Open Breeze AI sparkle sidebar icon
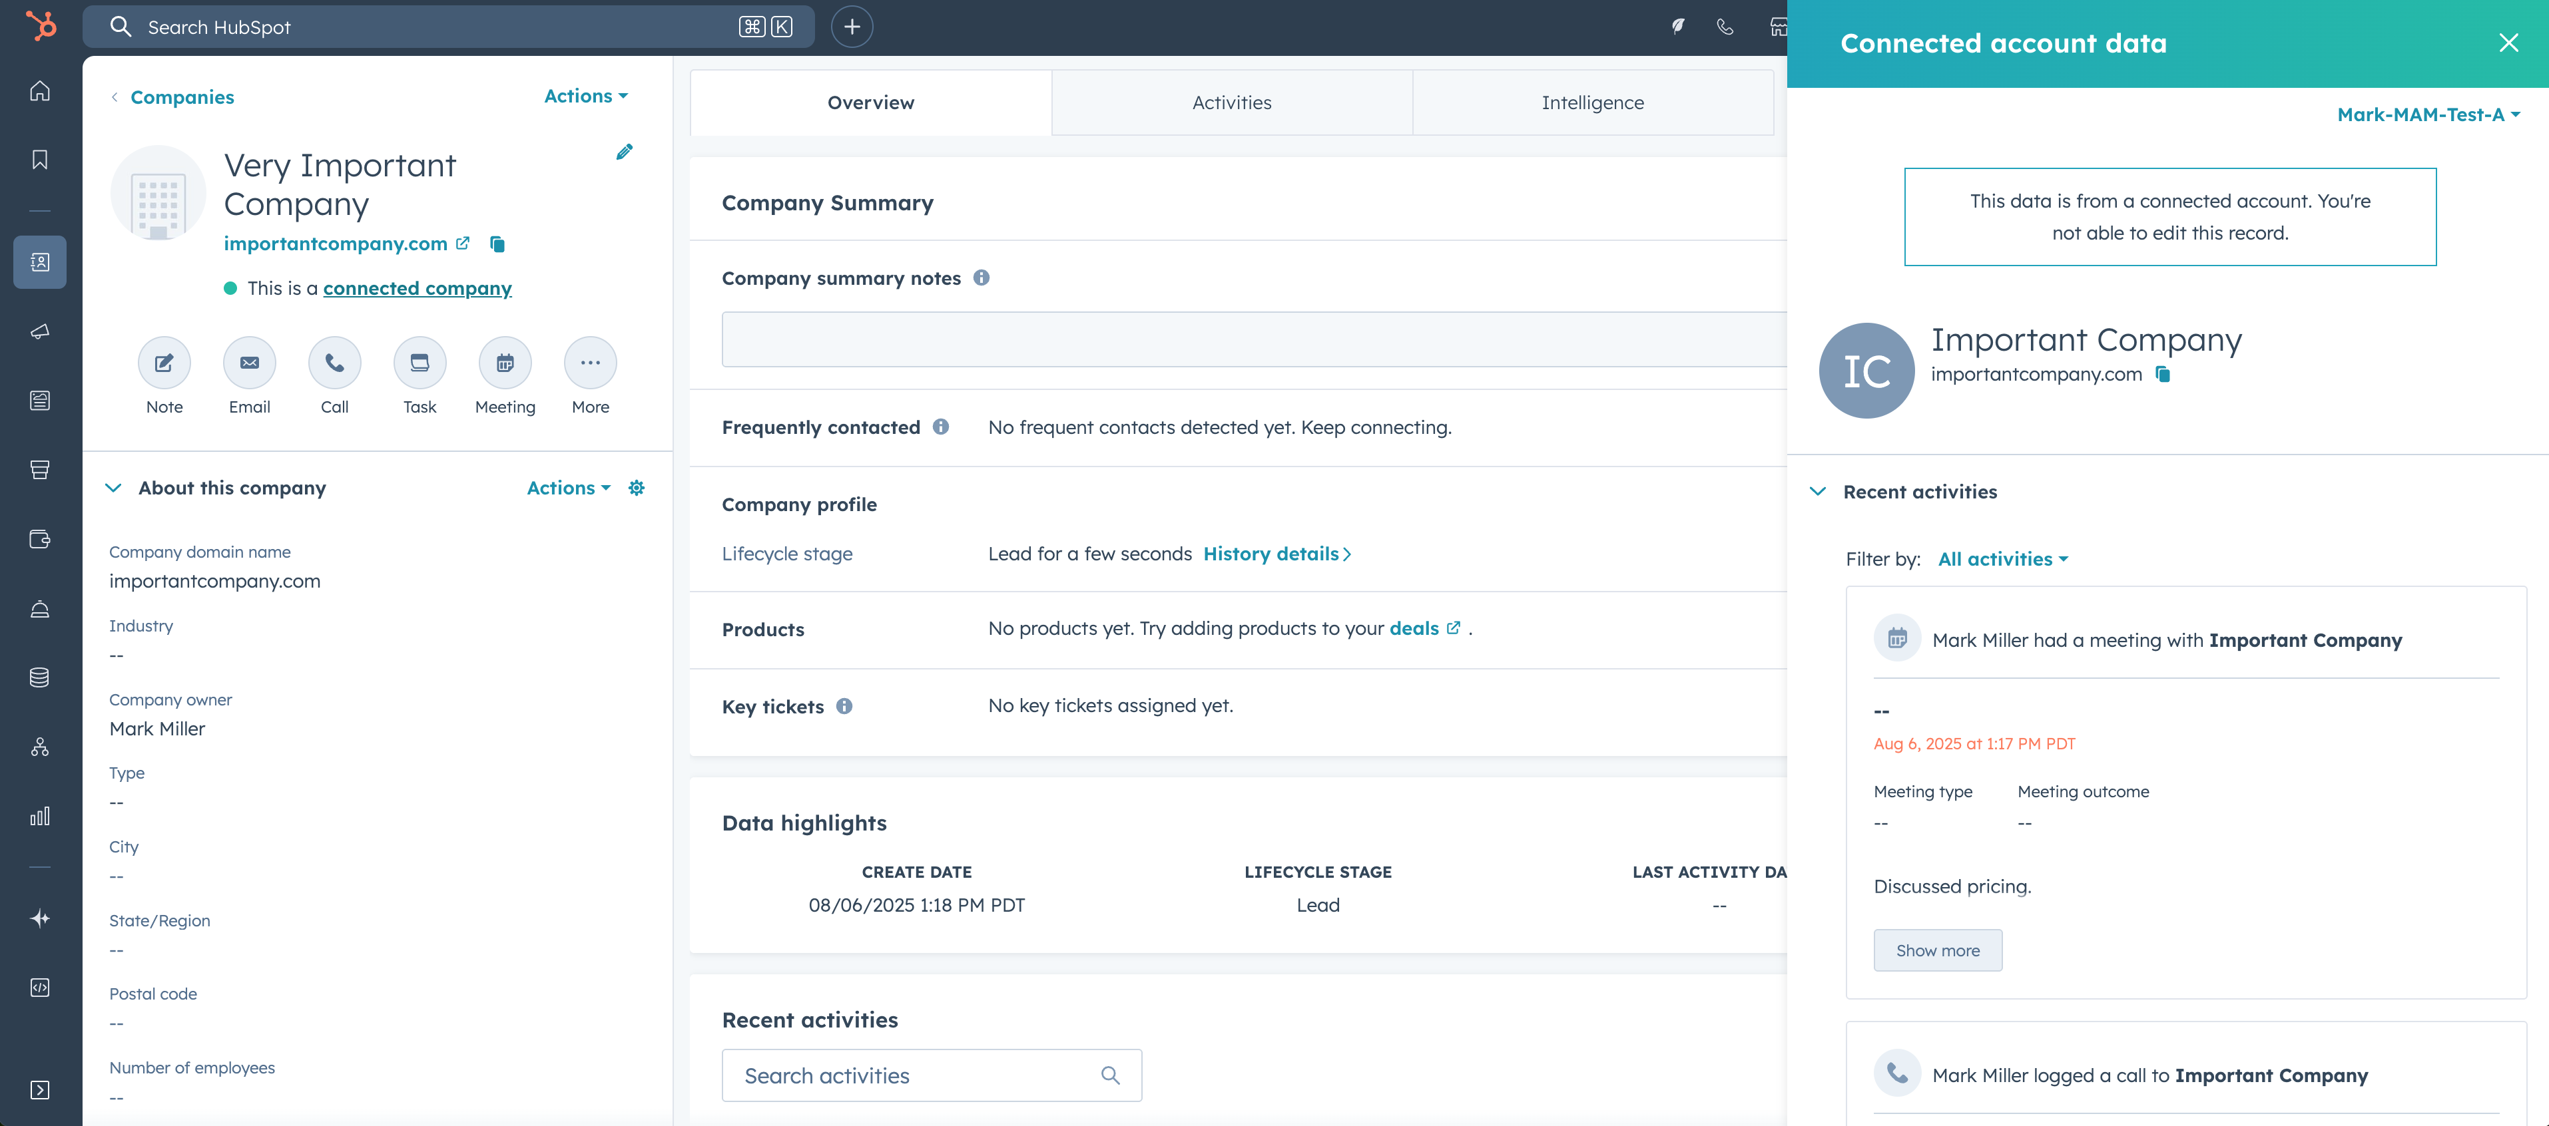This screenshot has height=1126, width=2549. coord(39,918)
